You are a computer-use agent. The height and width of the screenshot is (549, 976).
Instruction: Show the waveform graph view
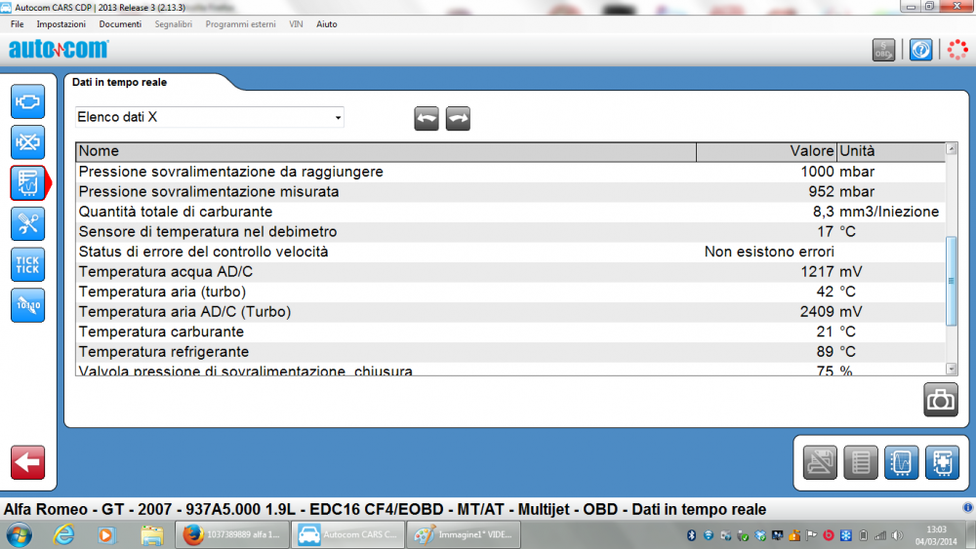tap(901, 462)
